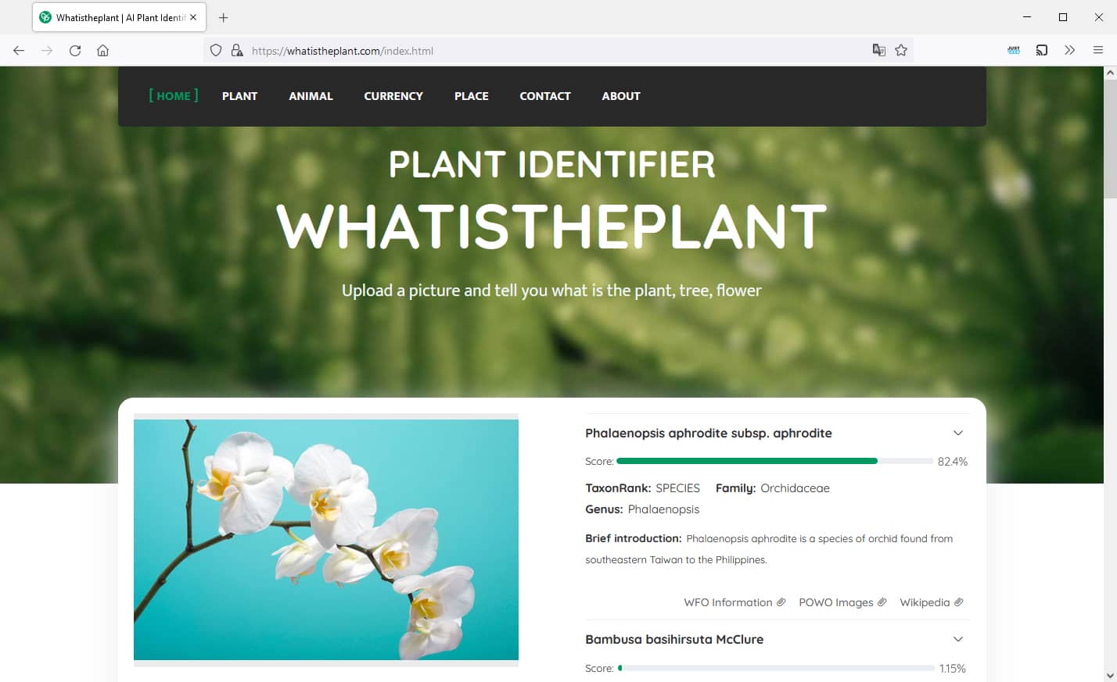The image size is (1117, 682).
Task: Show more toolbar tools chevron
Action: click(x=1069, y=51)
